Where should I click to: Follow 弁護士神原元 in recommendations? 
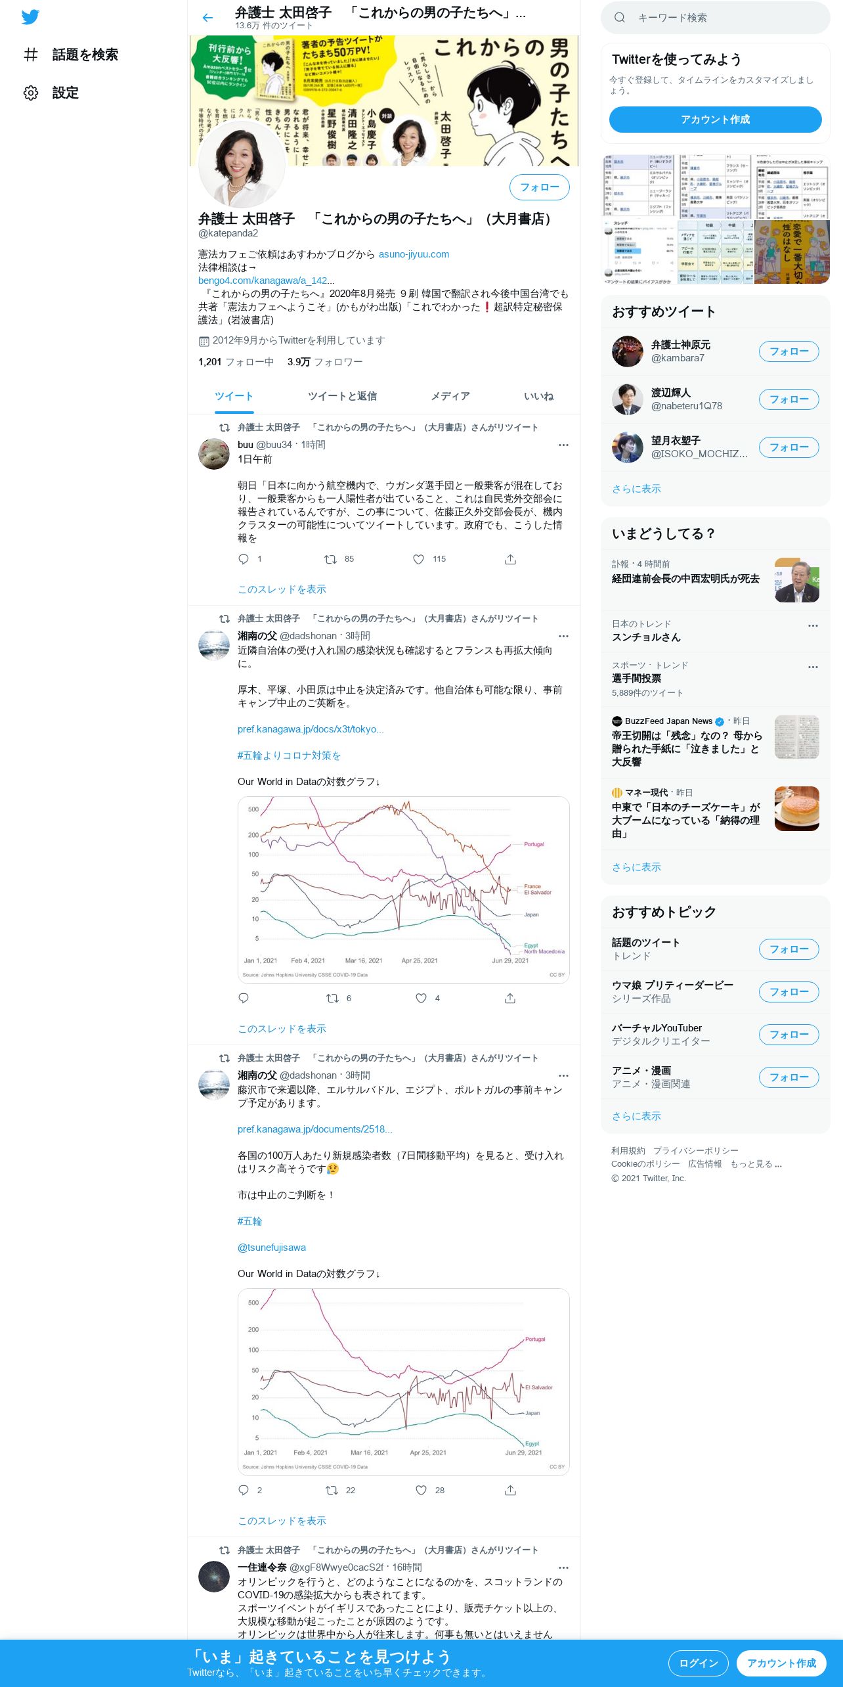pos(789,351)
